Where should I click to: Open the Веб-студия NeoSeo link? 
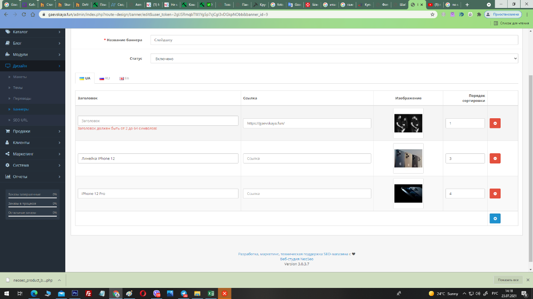click(x=297, y=259)
